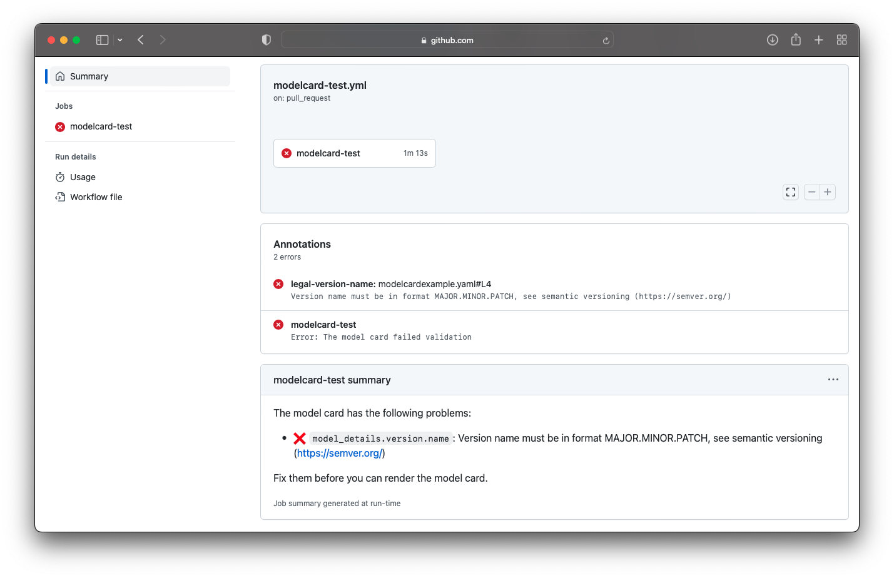Open the modelcard-test job in sidebar
The image size is (894, 578).
(x=101, y=126)
